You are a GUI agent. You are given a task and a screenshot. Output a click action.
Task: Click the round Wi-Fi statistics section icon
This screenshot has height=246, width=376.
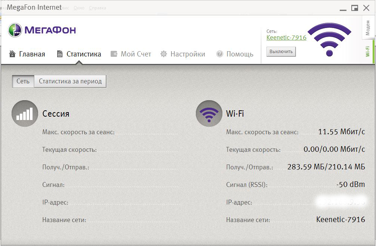coord(209,114)
